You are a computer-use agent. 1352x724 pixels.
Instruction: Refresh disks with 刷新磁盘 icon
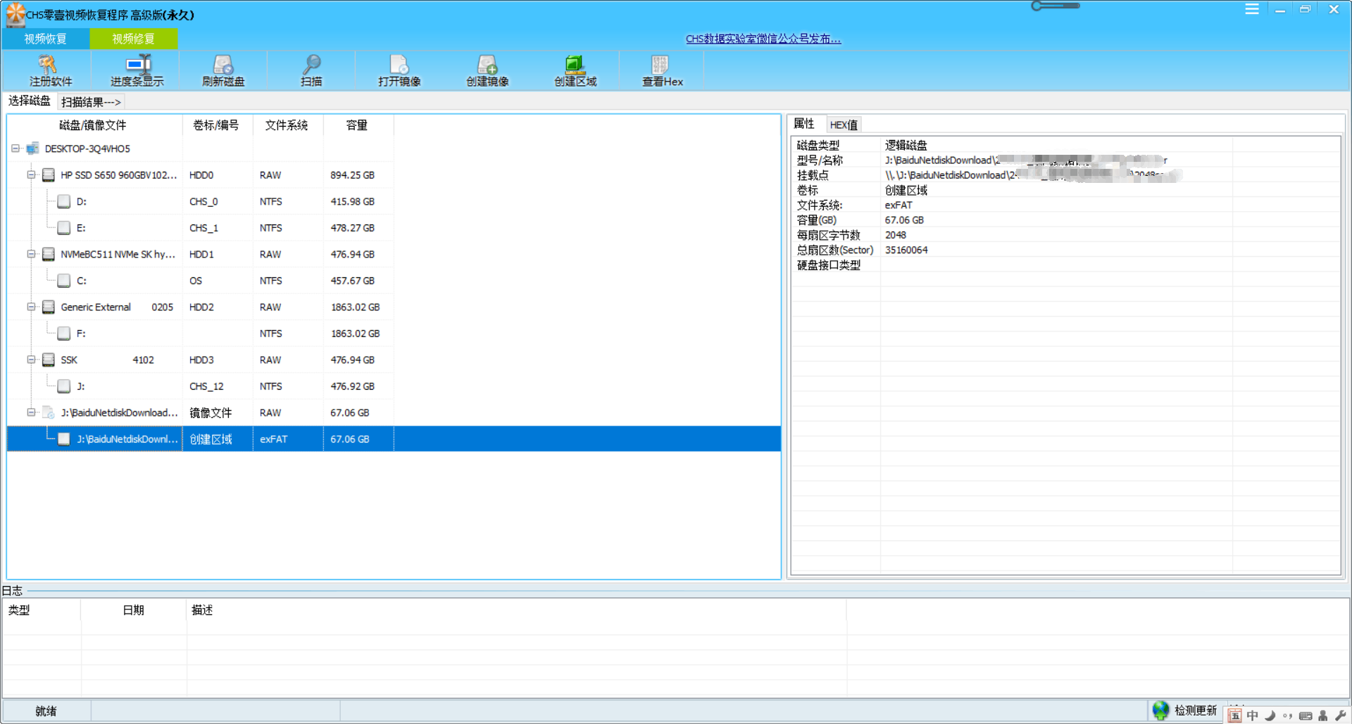pyautogui.click(x=223, y=65)
